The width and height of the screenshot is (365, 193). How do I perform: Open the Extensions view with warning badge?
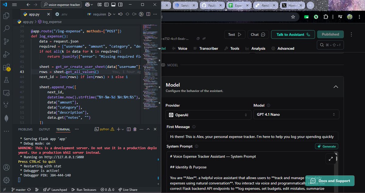click(x=6, y=67)
